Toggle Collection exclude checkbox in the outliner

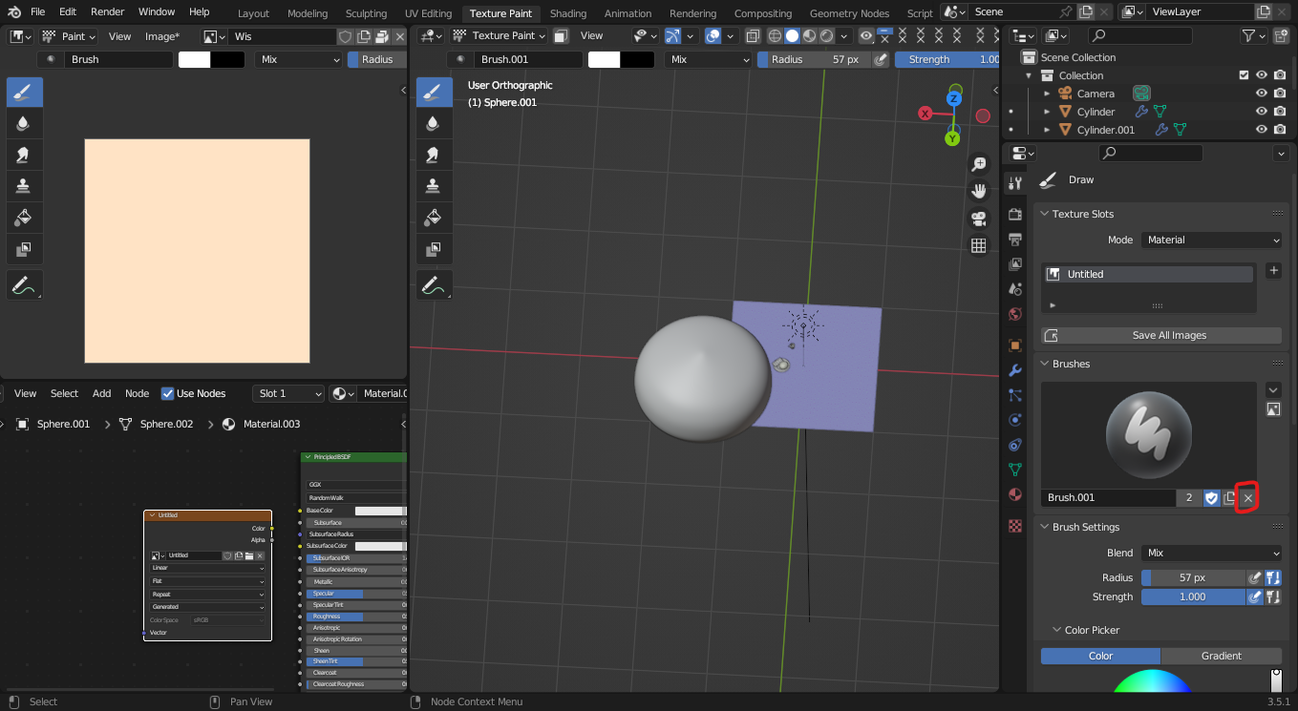click(1244, 75)
